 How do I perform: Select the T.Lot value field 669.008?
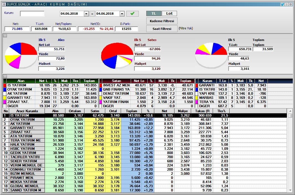(x=41, y=29)
